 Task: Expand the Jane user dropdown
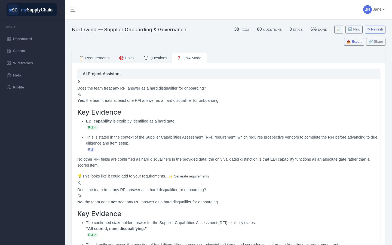pos(379,9)
